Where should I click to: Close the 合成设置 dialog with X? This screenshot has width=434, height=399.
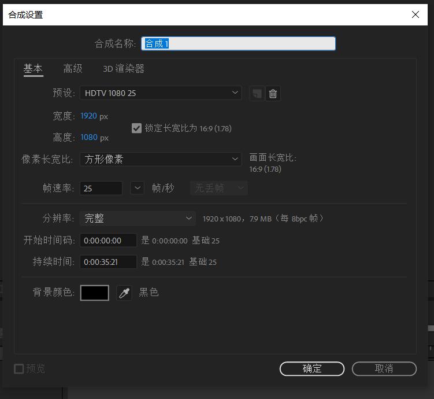(415, 14)
